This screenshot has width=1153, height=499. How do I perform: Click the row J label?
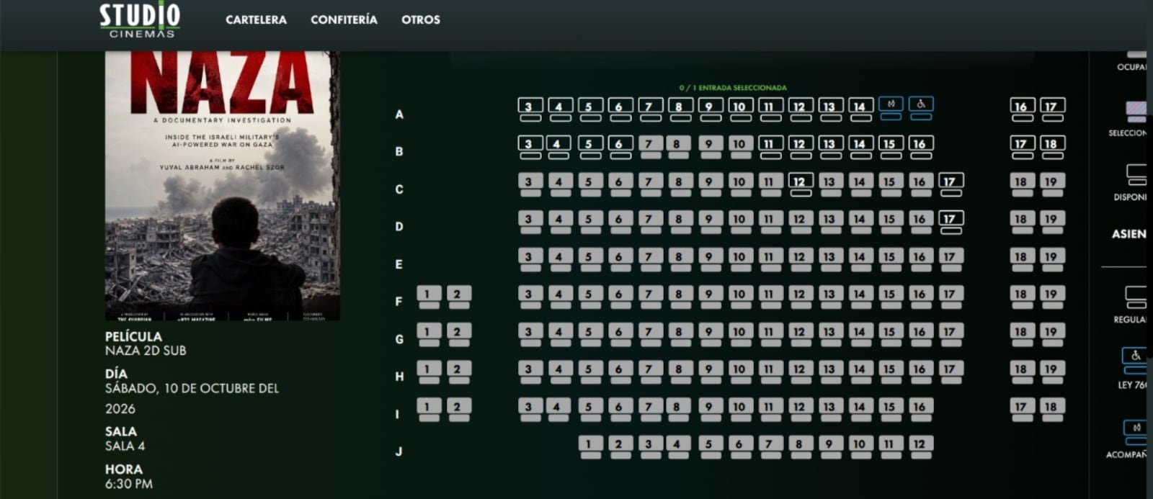click(x=399, y=451)
